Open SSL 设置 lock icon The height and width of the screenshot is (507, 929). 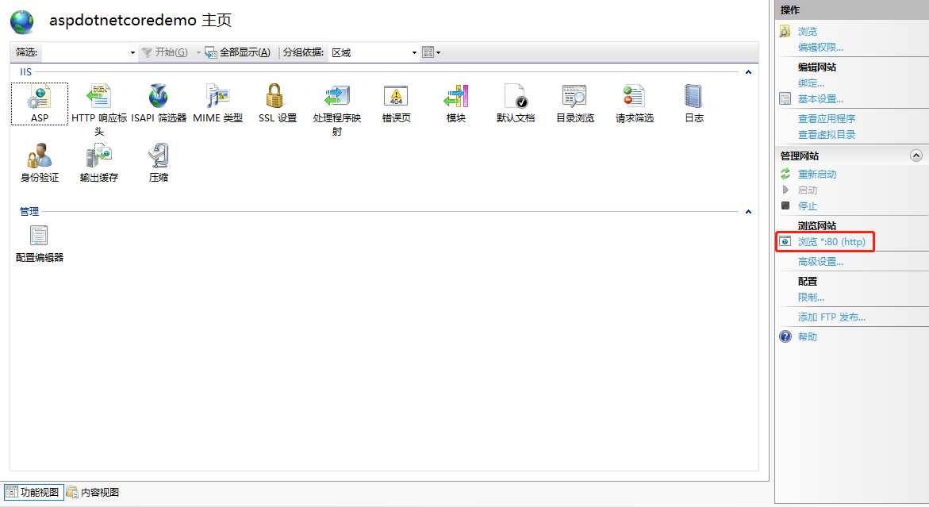[277, 98]
